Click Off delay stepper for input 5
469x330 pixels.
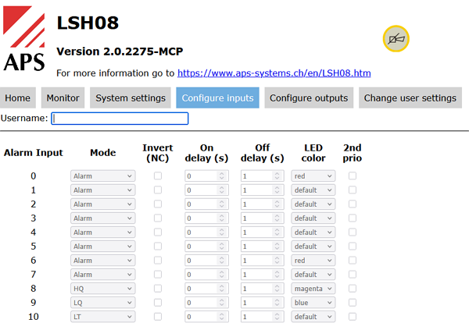coord(277,247)
